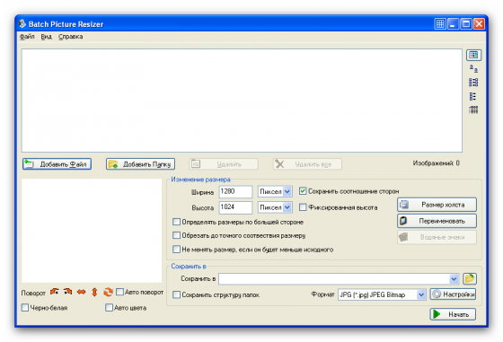Enable Черно-белая checkbox
Image resolution: width=503 pixels, height=342 pixels.
[25, 308]
